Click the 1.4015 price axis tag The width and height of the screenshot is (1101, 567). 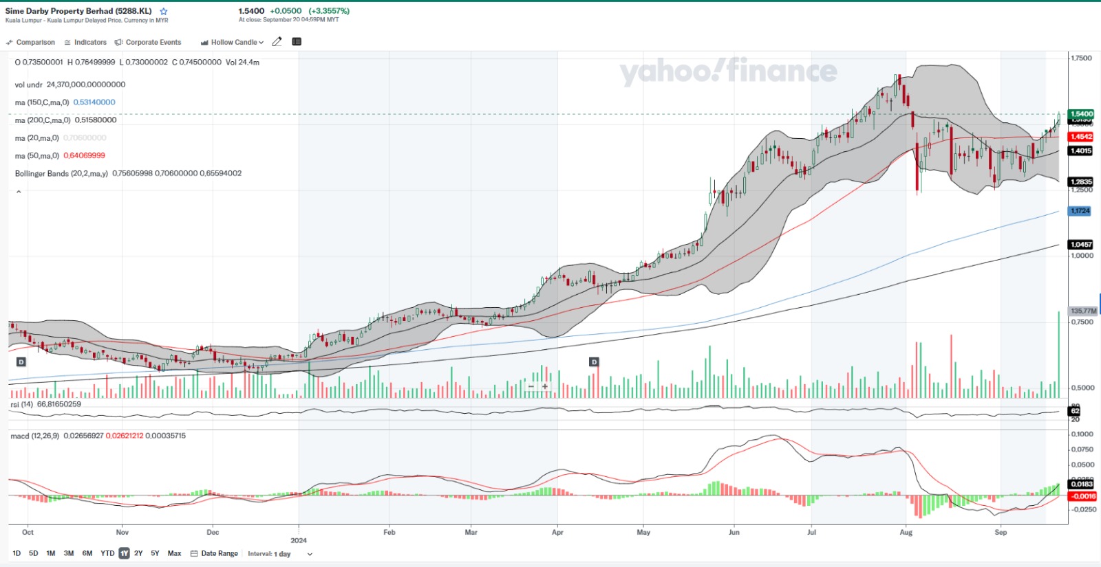(x=1081, y=151)
